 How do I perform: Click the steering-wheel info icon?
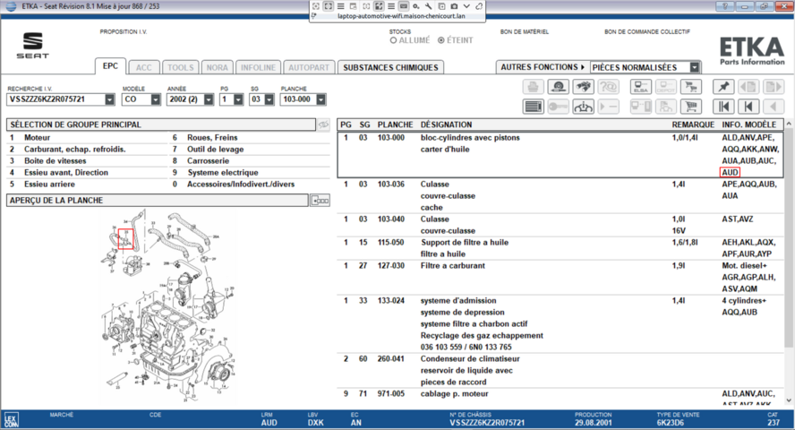coord(583,107)
